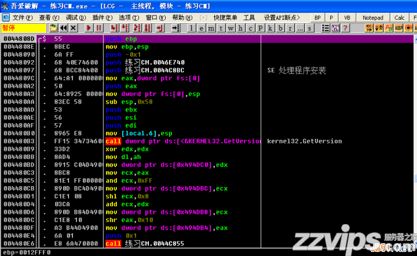Click the [+] menu item
This screenshot has height=256, width=417.
(203, 17)
